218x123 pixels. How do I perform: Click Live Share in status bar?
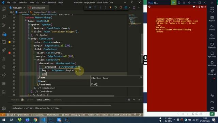click(x=23, y=115)
